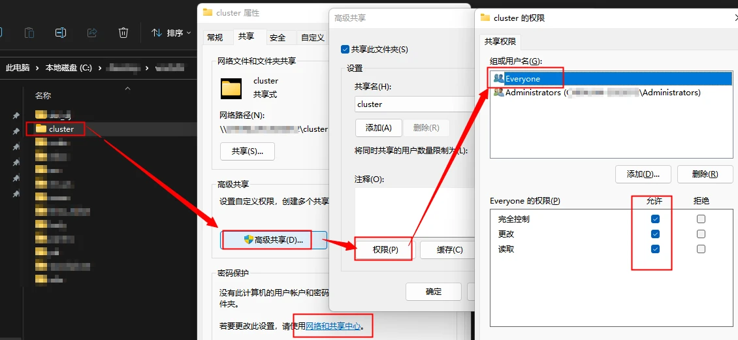Select Everyone in the user list
The image size is (738, 340).
click(x=611, y=79)
